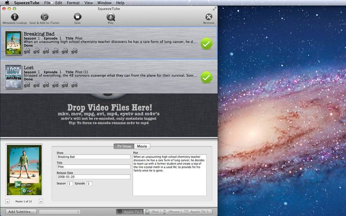Show previous poster with left arrow button
Image resolution: width=346 pixels, height=216 pixels.
click(x=7, y=201)
